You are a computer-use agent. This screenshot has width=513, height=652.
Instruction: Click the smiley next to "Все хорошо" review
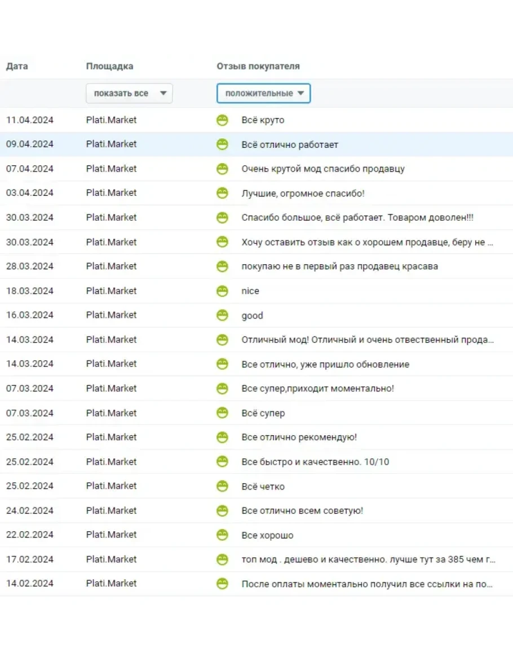[x=223, y=535]
